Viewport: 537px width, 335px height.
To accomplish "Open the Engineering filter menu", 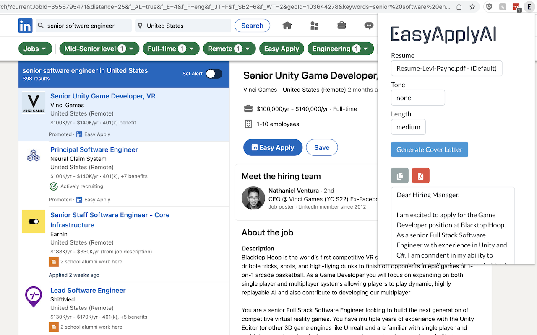I will pyautogui.click(x=340, y=49).
